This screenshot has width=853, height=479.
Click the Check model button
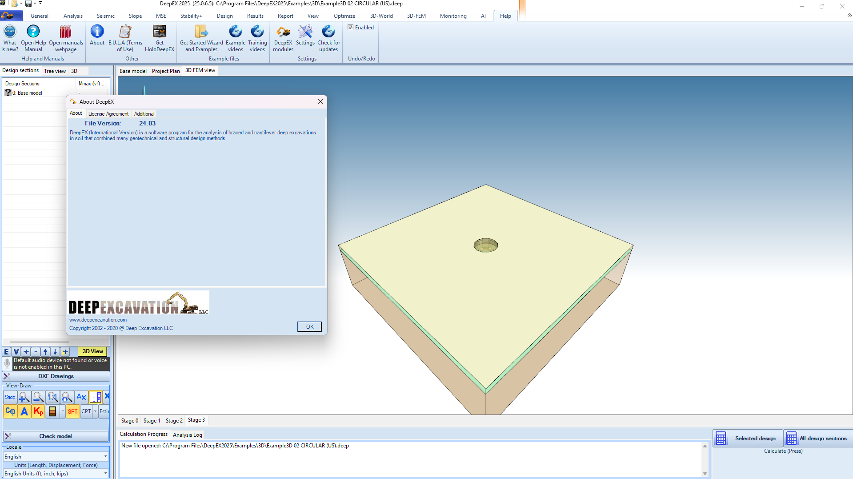coord(56,436)
